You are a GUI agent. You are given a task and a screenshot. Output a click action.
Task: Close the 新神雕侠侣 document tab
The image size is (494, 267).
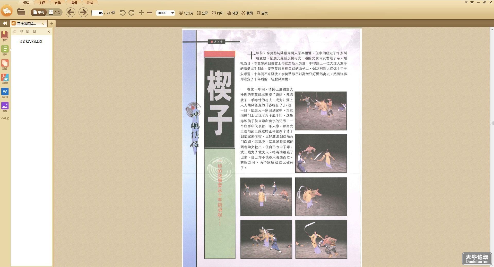pos(43,23)
